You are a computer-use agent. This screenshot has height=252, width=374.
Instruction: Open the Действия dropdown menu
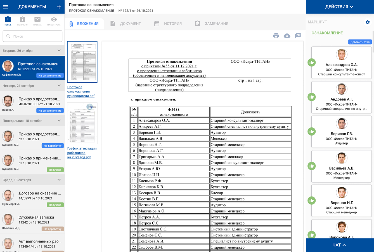(x=339, y=7)
